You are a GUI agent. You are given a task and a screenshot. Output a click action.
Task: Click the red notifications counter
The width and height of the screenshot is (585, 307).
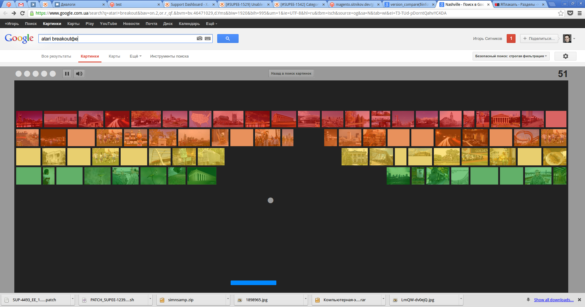point(511,38)
